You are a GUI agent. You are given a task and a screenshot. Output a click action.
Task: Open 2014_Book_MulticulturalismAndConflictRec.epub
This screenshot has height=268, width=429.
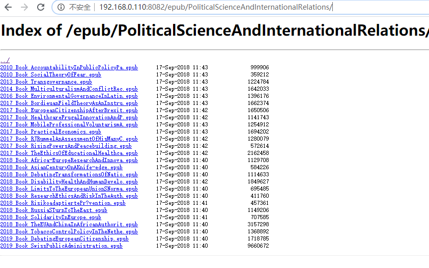(x=69, y=89)
